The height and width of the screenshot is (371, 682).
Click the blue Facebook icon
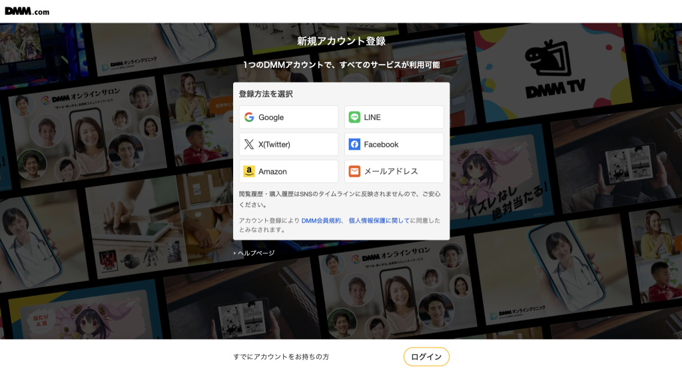click(x=354, y=145)
